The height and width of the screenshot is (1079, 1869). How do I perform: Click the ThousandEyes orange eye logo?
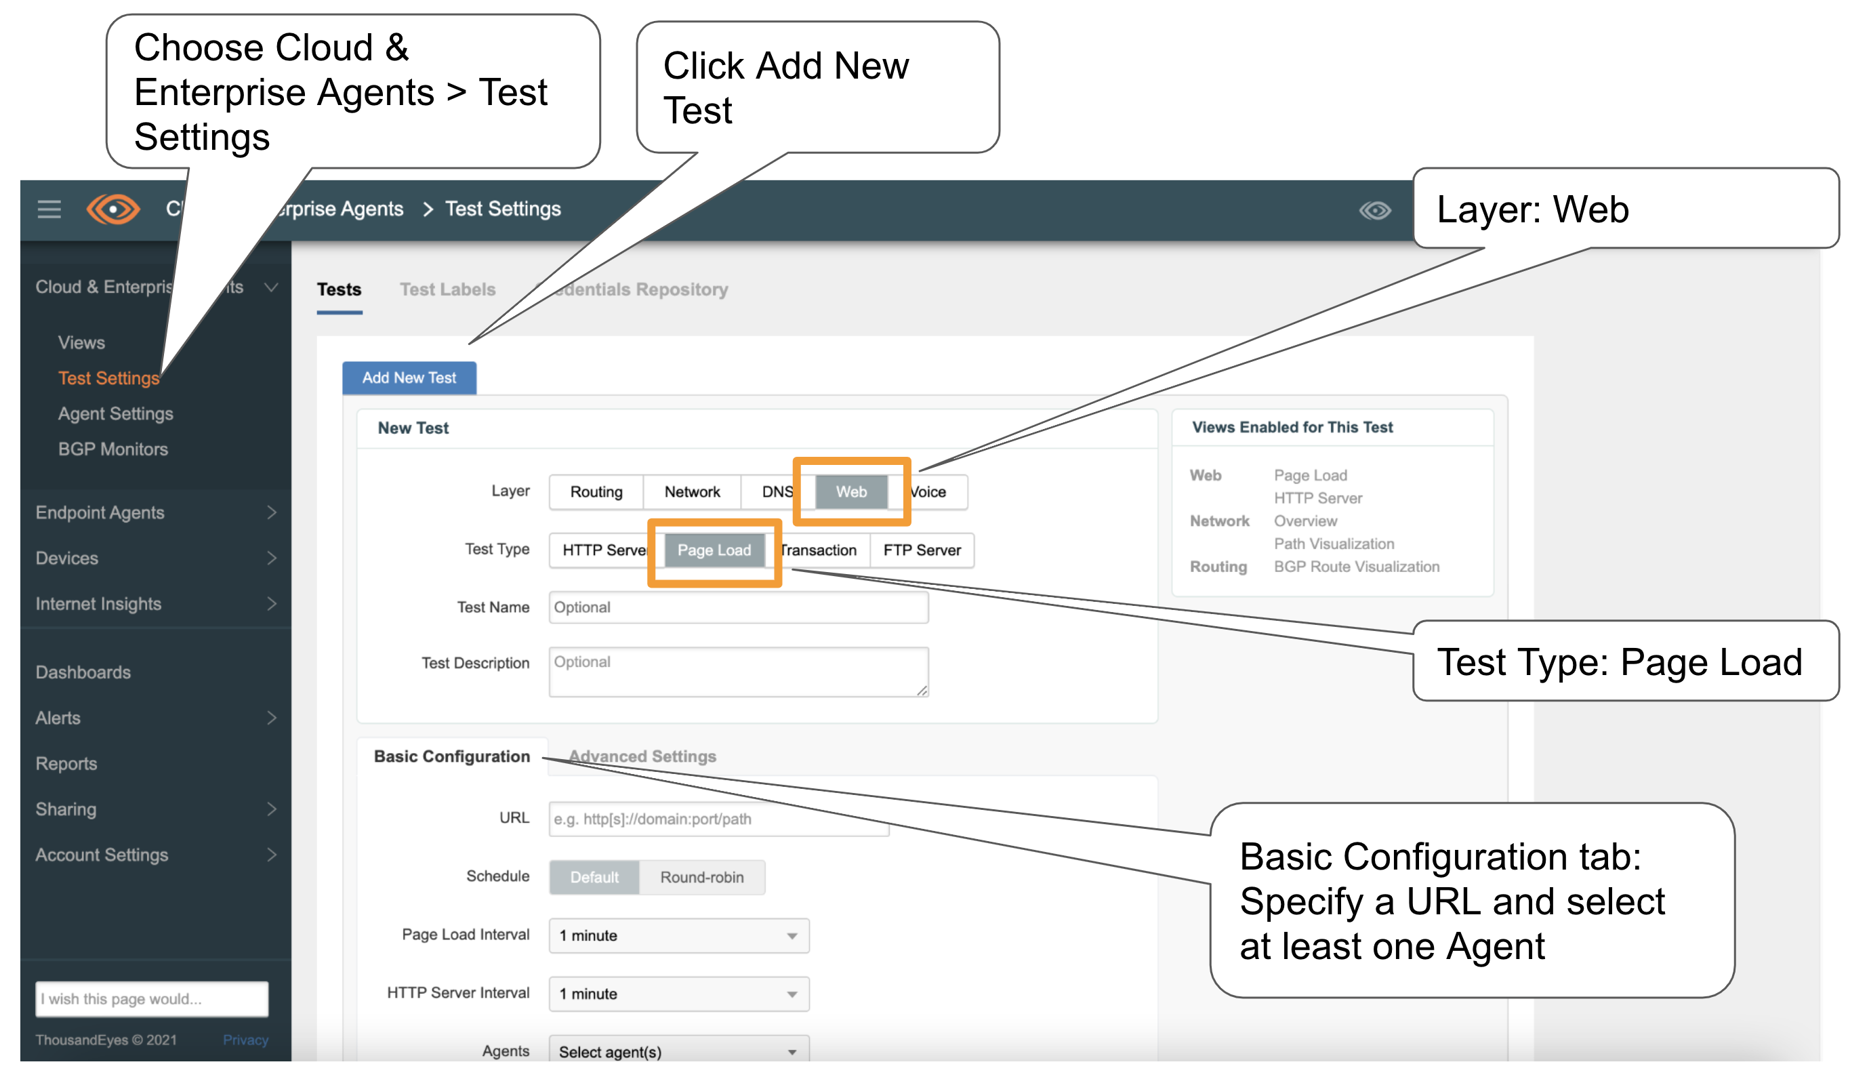click(113, 209)
